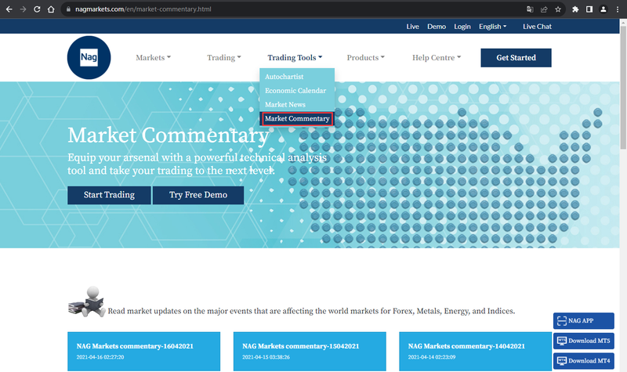This screenshot has width=627, height=372.
Task: Open the browser extensions puzzle icon
Action: tap(575, 9)
